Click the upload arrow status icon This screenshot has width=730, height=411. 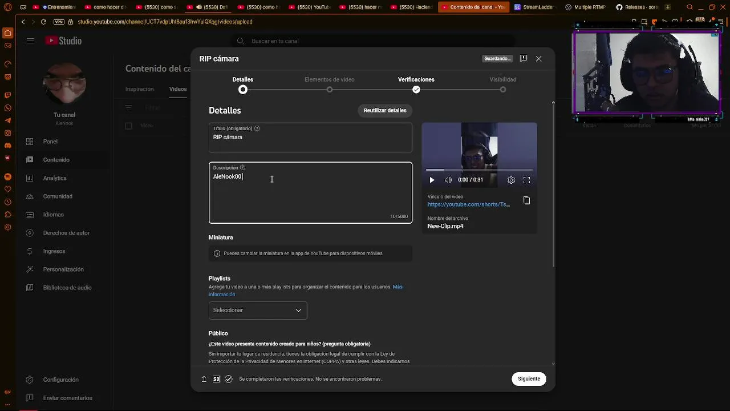tap(204, 379)
